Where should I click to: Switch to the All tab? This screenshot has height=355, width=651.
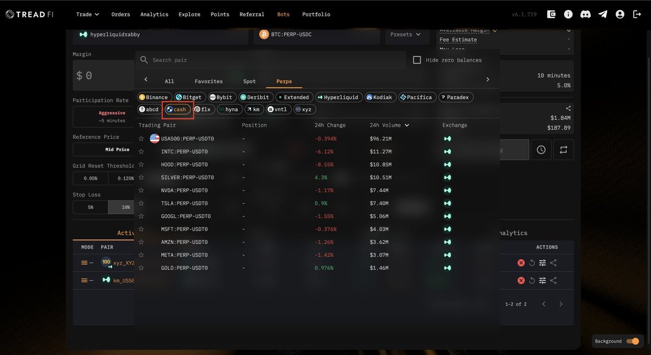tap(169, 81)
